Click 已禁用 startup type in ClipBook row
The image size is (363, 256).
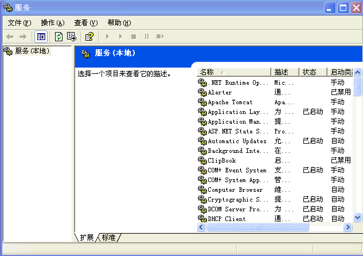(x=341, y=160)
